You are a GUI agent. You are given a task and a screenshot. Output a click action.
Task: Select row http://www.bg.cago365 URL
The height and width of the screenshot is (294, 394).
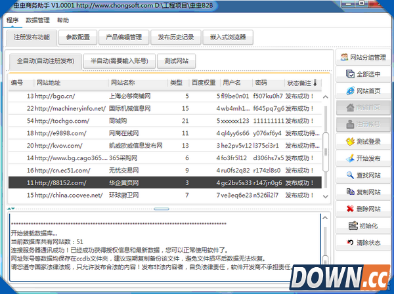71,158
